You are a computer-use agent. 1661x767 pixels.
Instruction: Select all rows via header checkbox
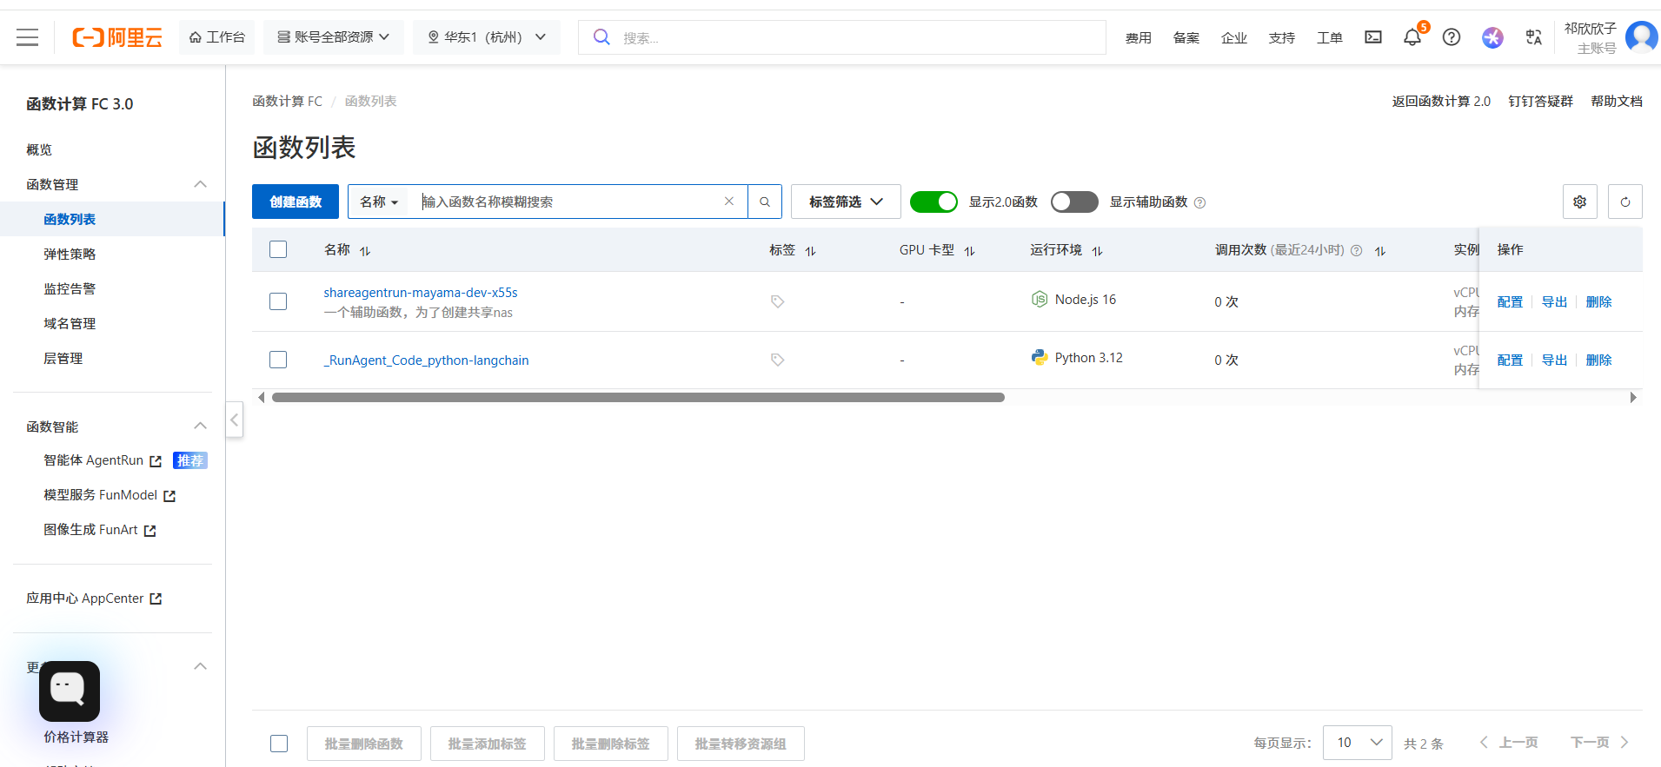278,249
